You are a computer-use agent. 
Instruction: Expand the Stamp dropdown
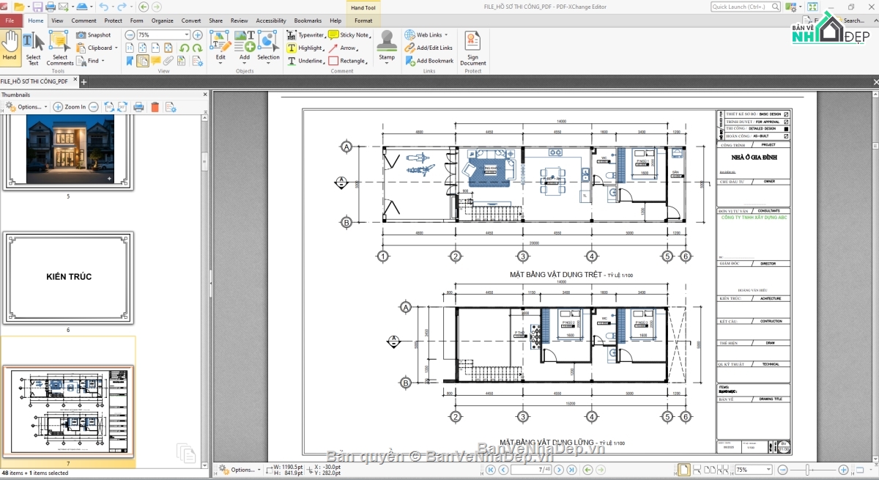(387, 63)
